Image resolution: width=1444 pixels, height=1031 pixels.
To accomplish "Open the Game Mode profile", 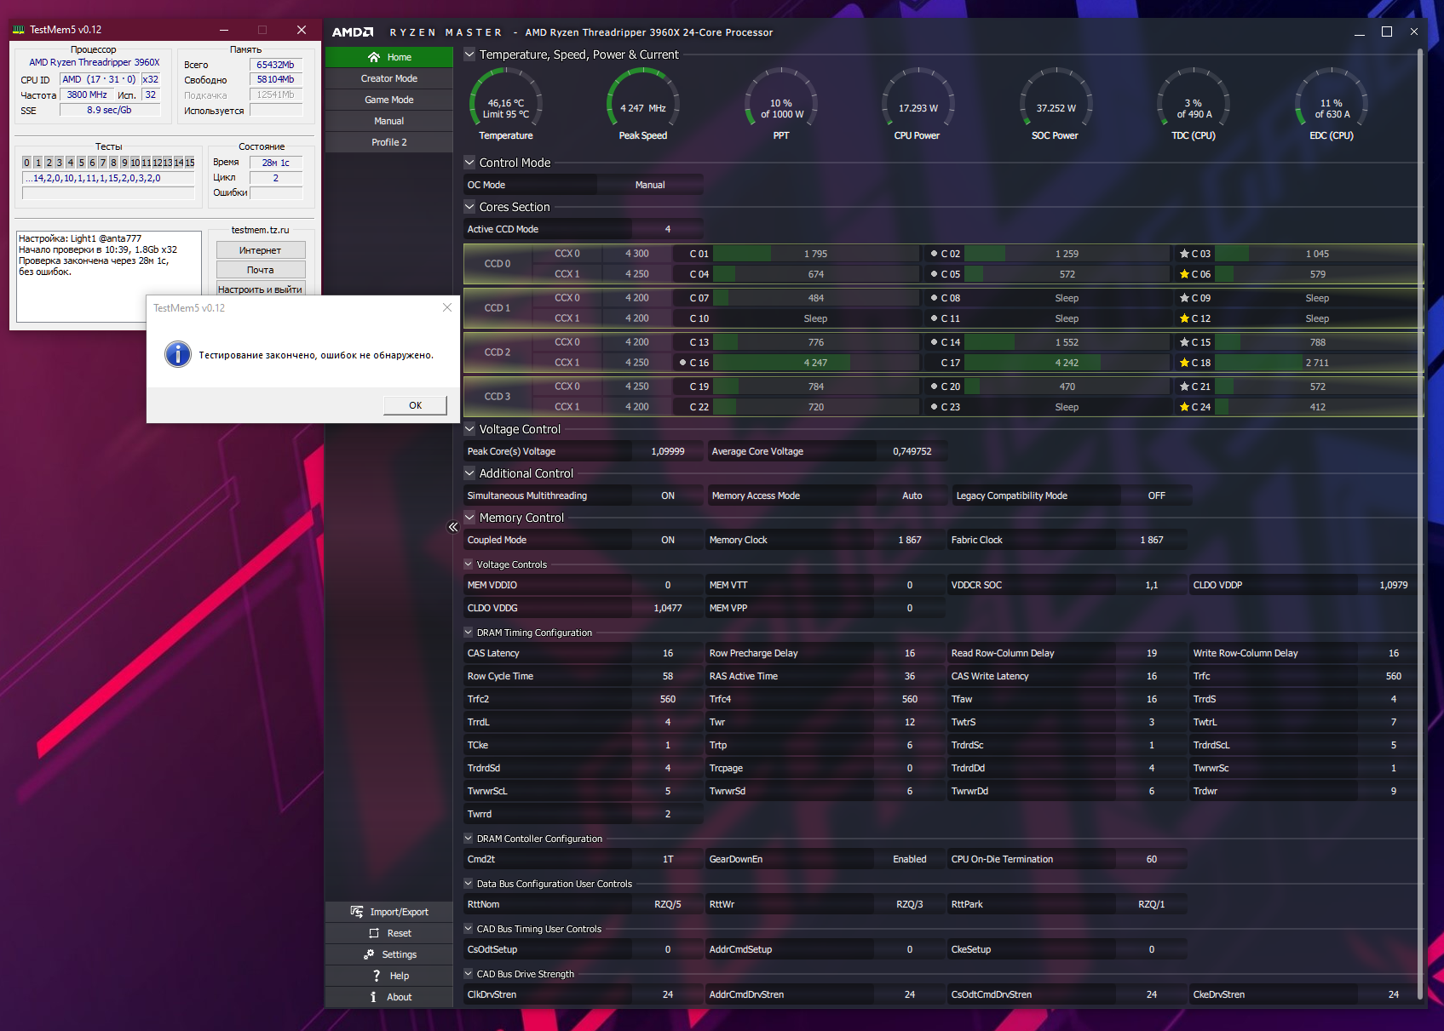I will pos(389,100).
